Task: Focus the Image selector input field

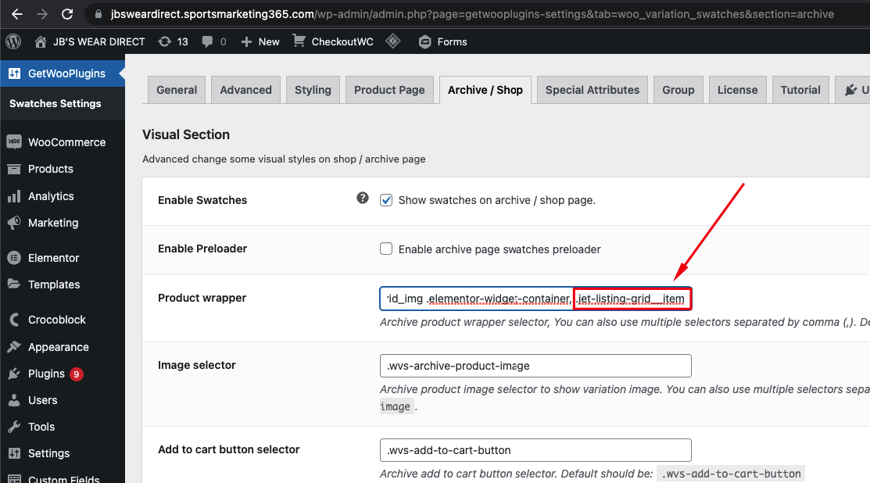Action: click(535, 366)
